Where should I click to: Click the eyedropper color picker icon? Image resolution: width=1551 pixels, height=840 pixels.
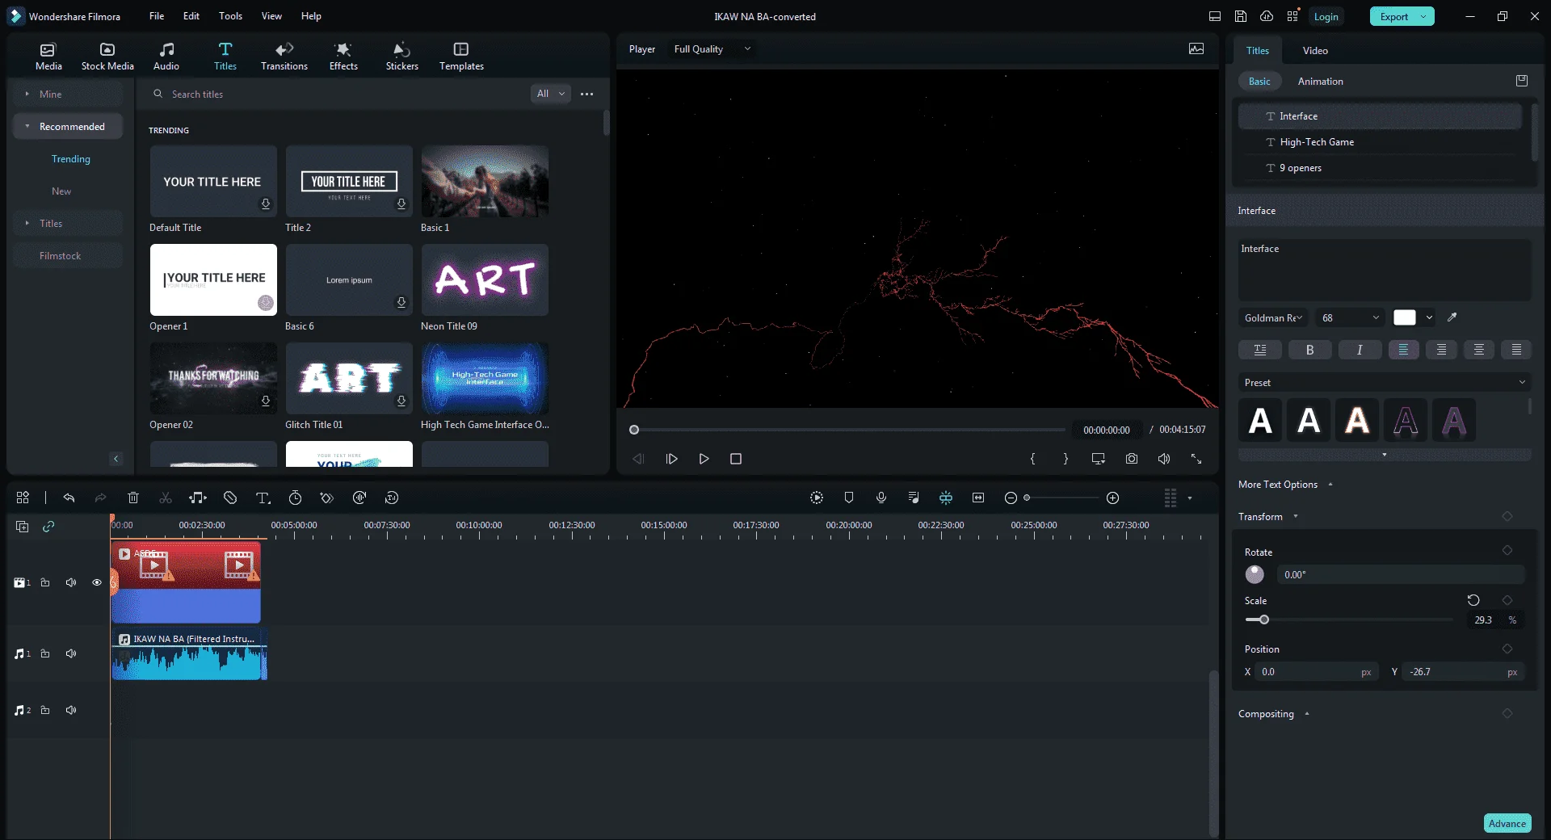(1452, 317)
